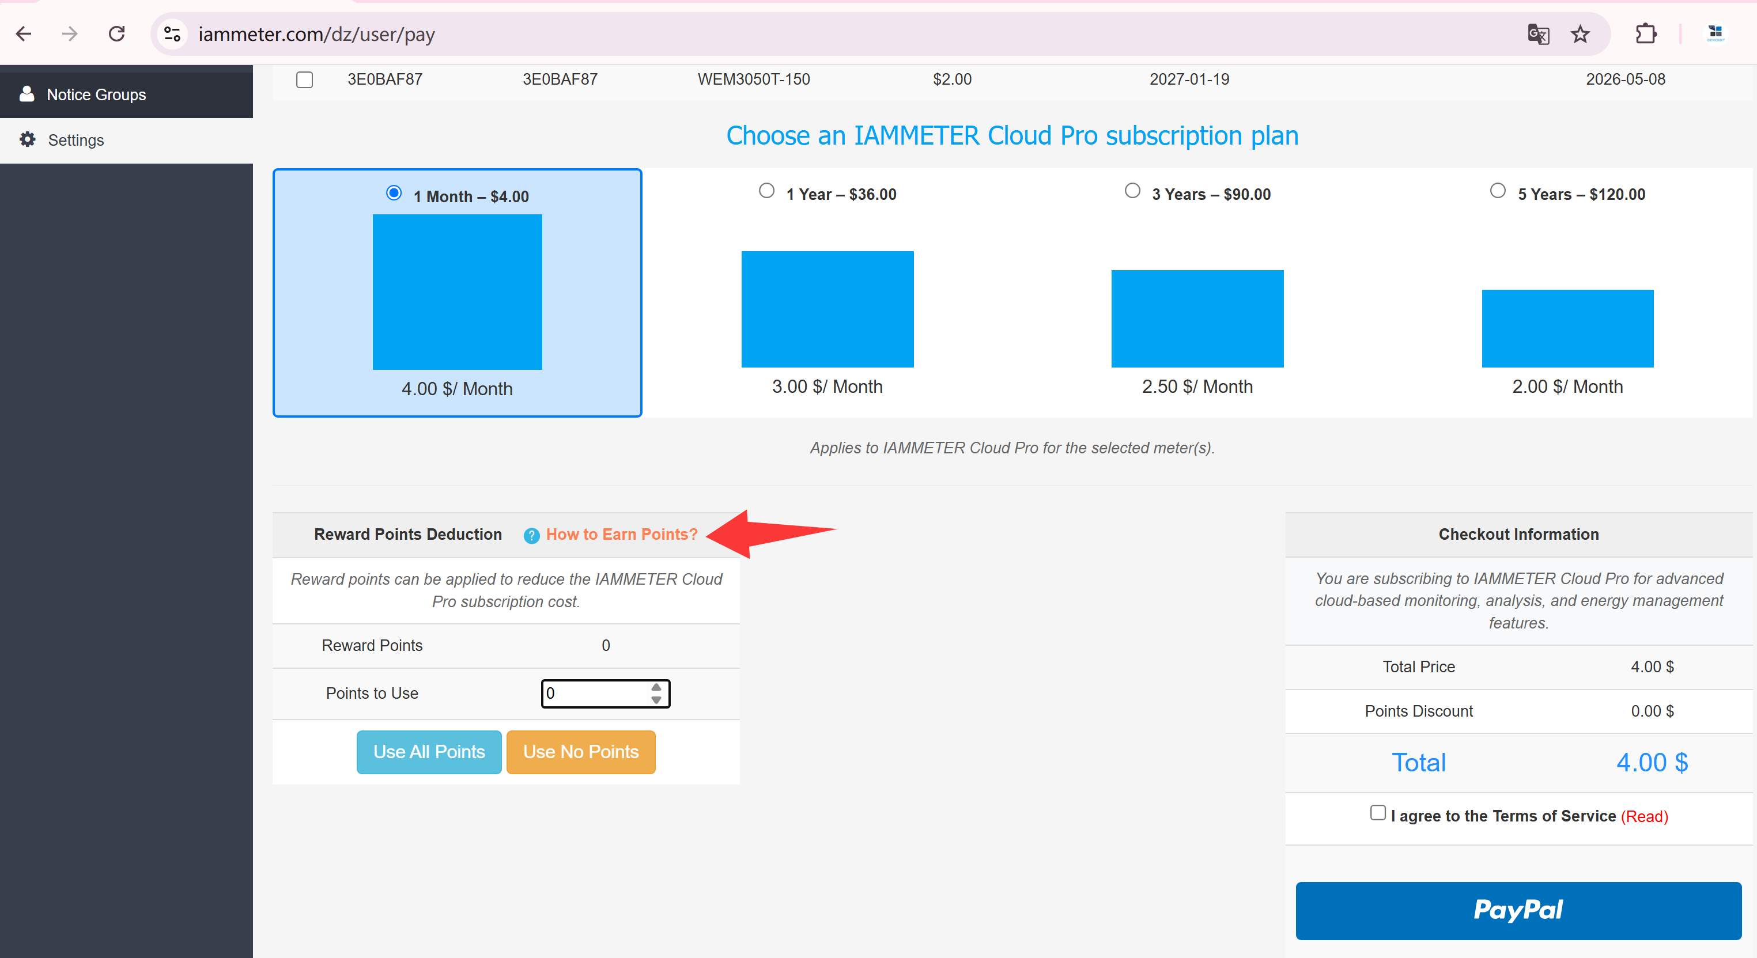Agree to the Terms of Service checkbox
Screen dimensions: 1757x958
coord(1378,813)
